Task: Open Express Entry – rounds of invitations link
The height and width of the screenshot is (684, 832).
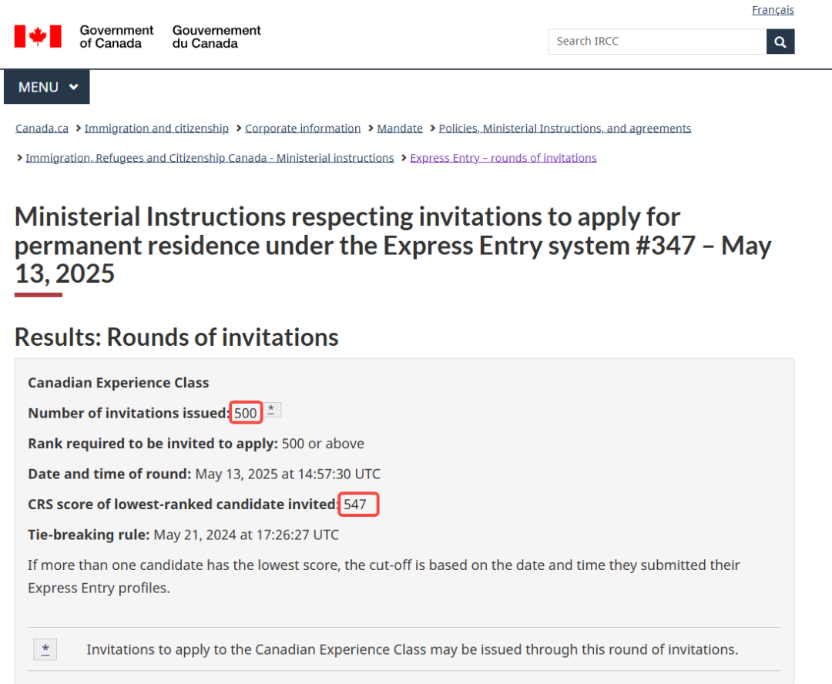Action: [x=503, y=158]
